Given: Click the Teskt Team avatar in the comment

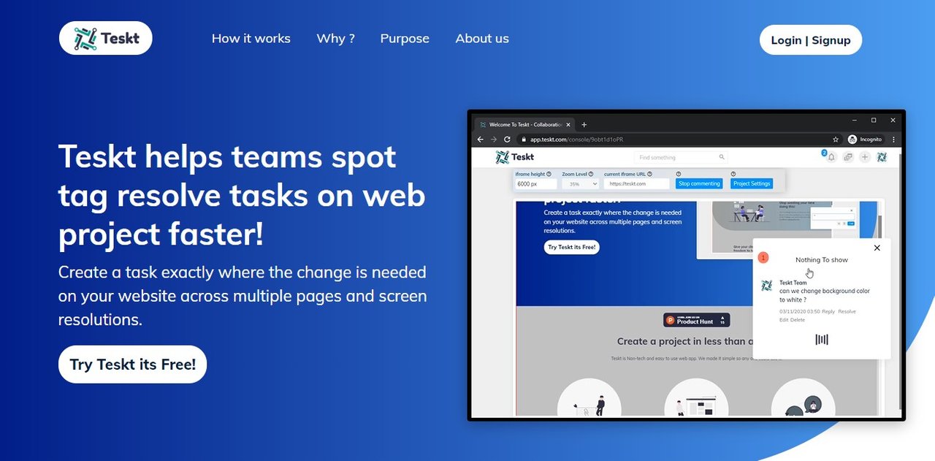Looking at the screenshot, I should point(767,286).
